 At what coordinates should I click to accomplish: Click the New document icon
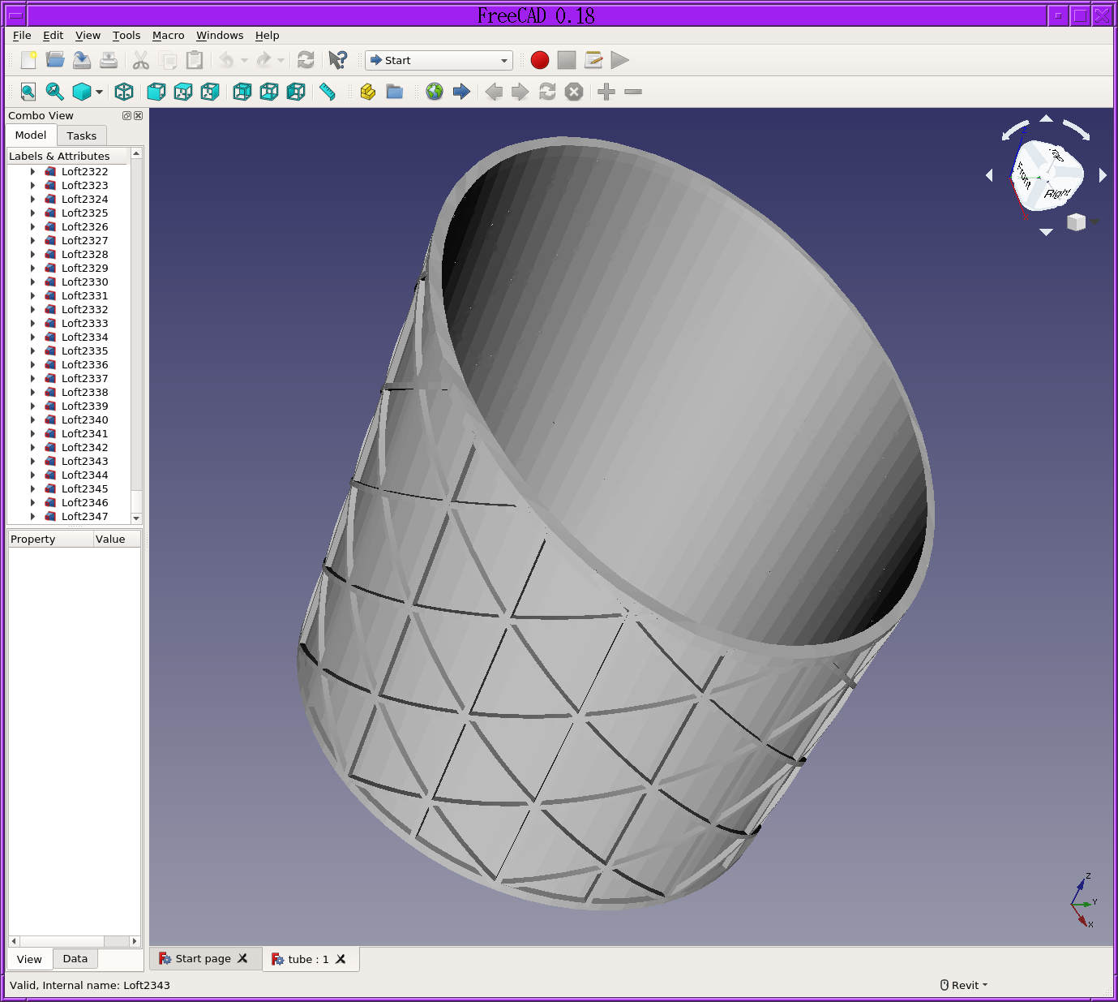28,60
